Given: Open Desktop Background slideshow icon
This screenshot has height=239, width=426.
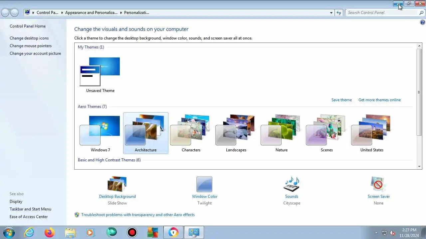Looking at the screenshot, I should click(x=117, y=184).
